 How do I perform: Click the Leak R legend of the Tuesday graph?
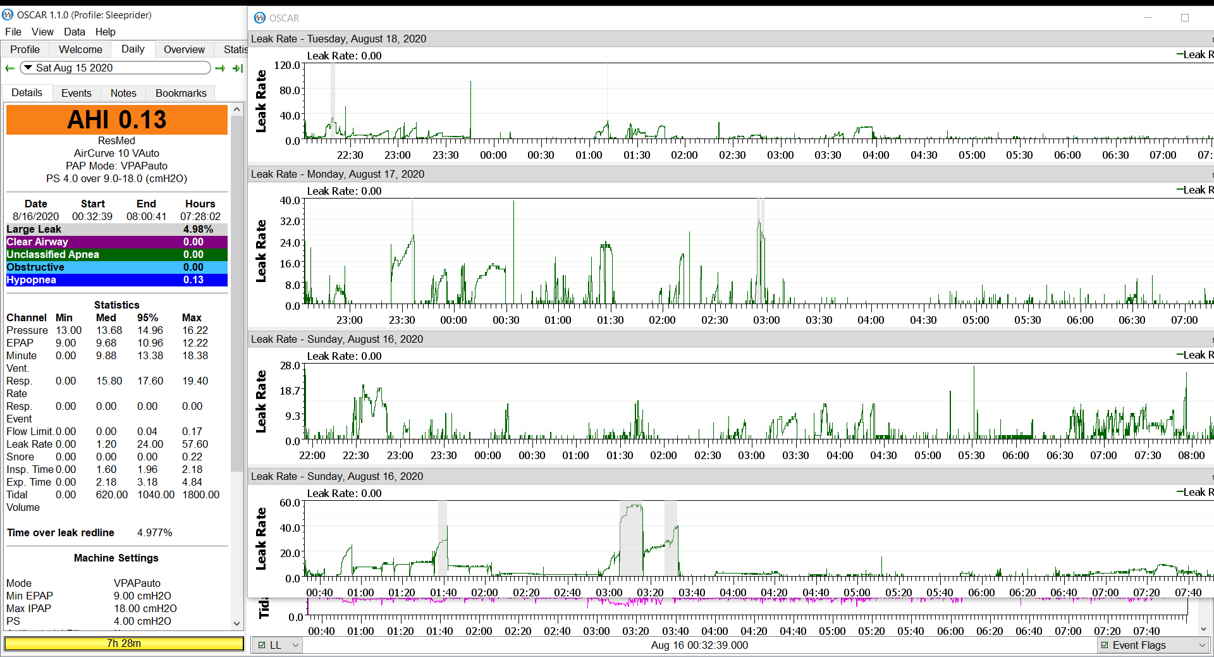pos(1194,54)
